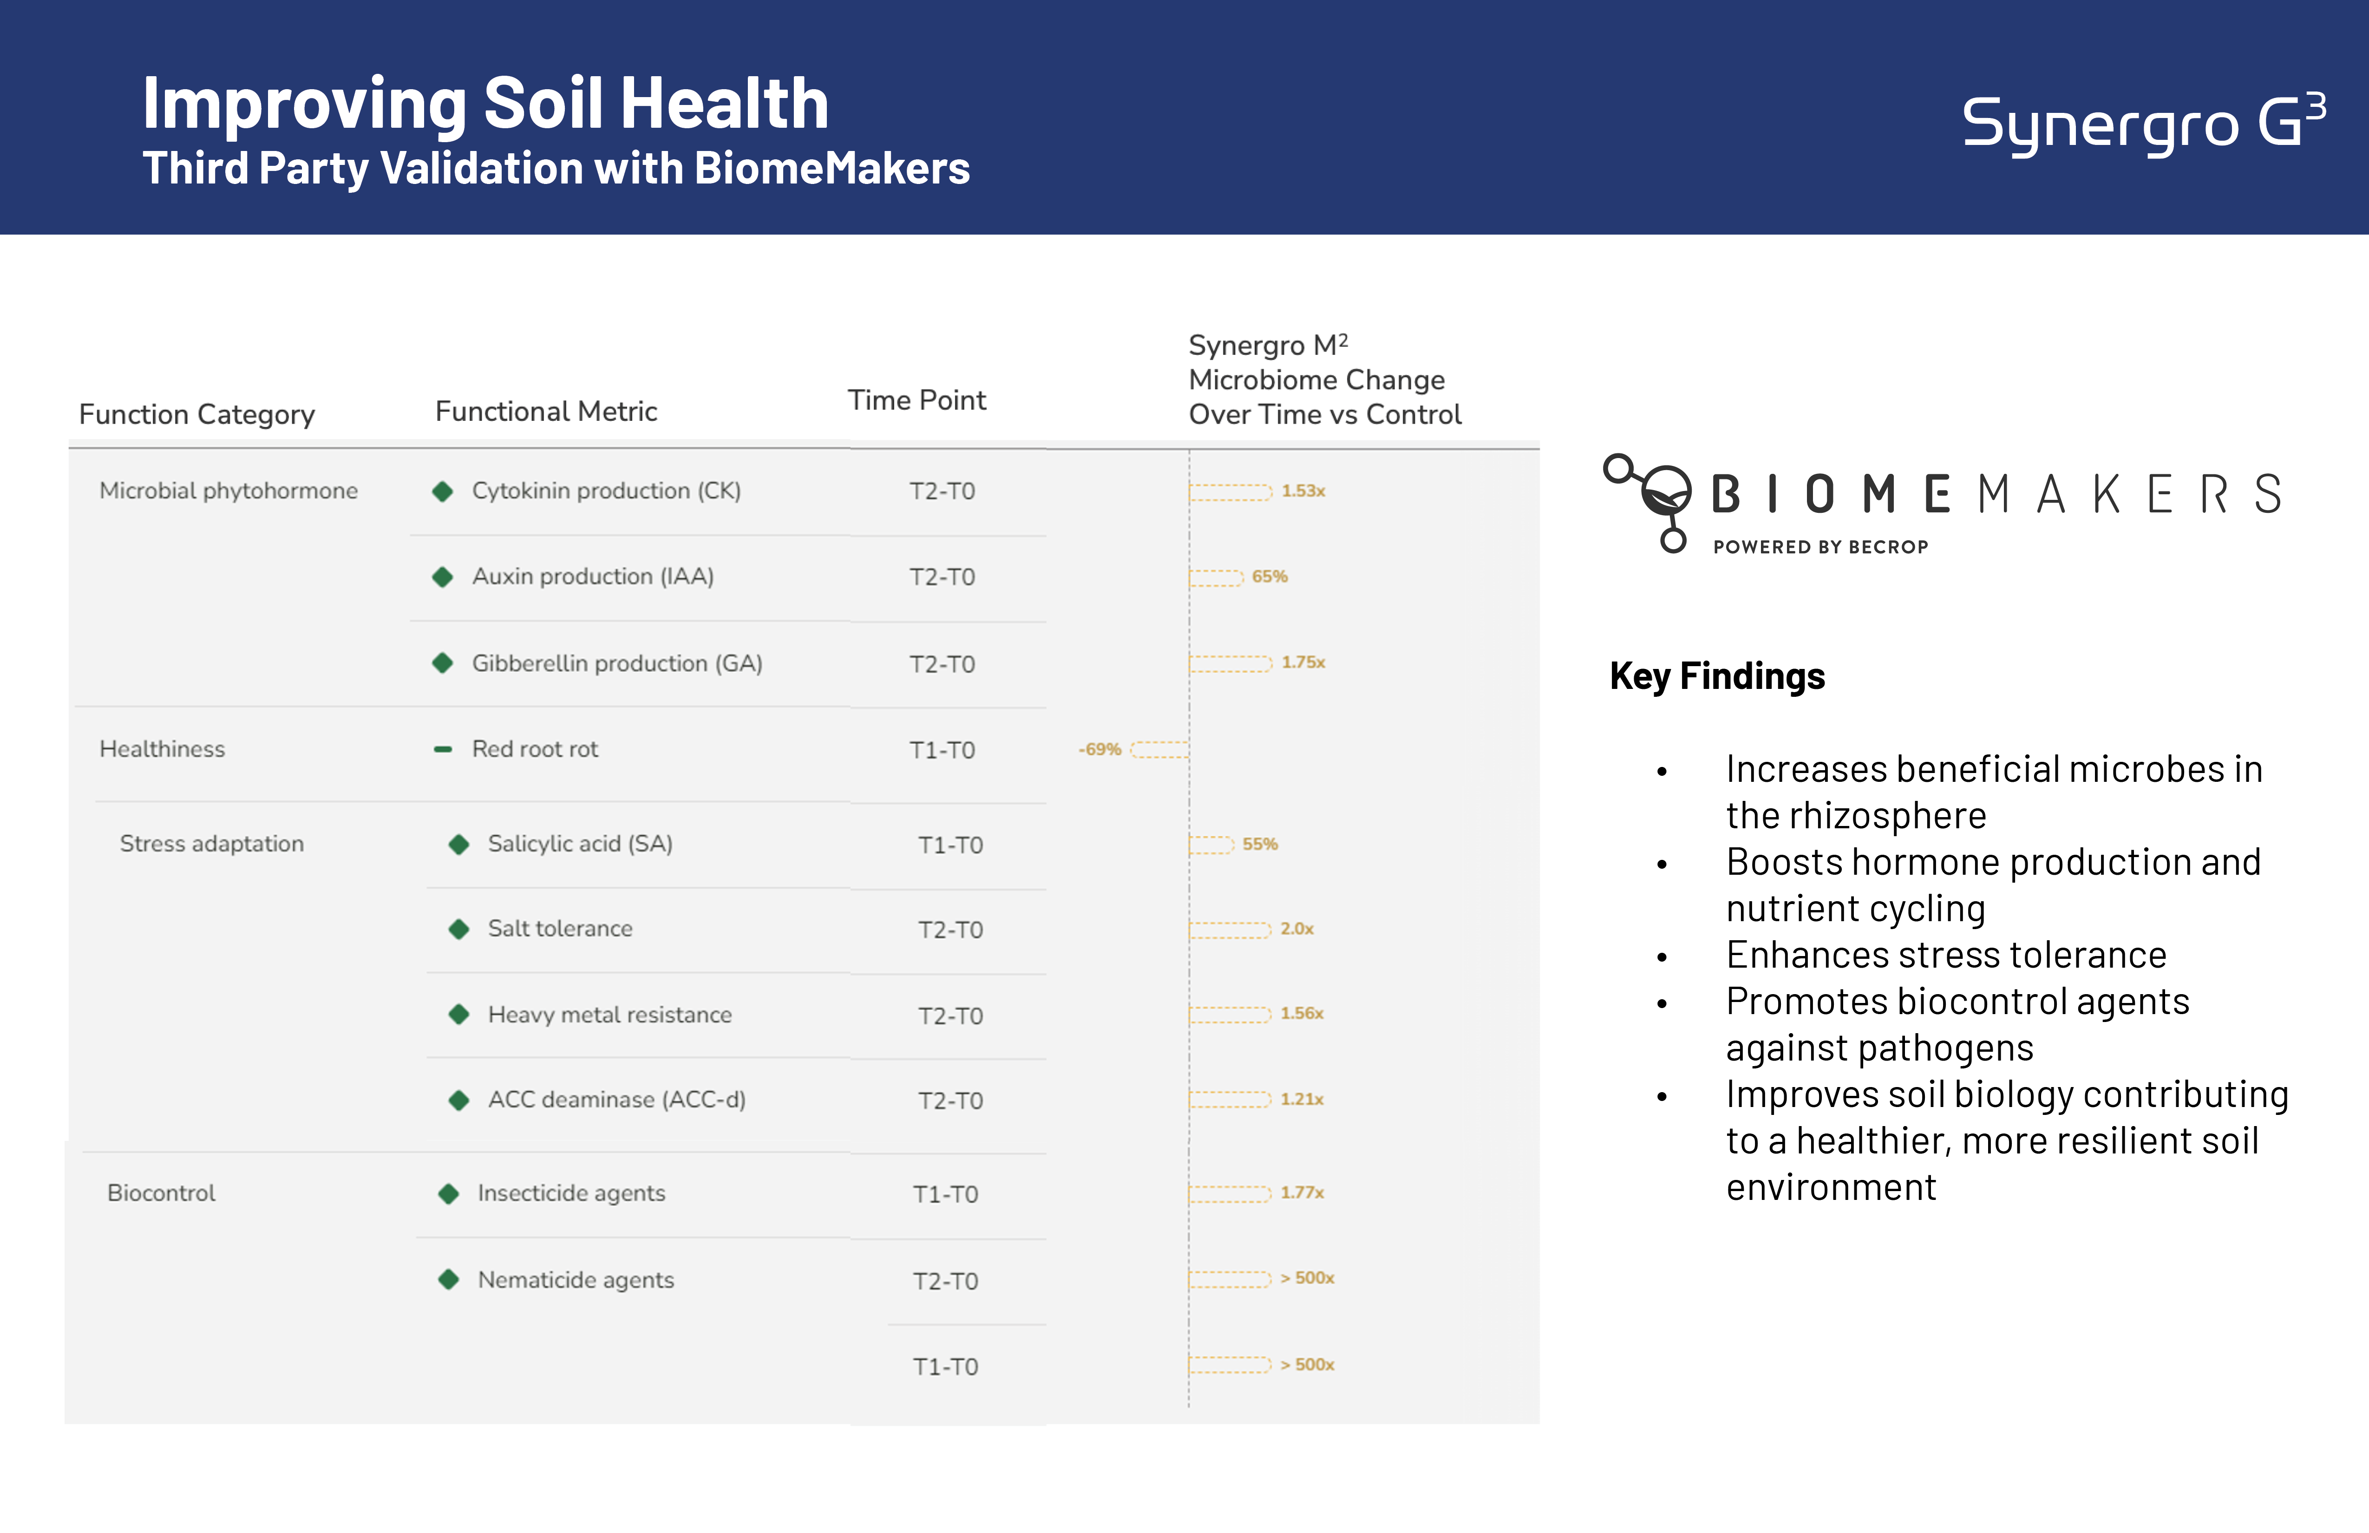Click Gibberellin production (GA) text
The image size is (2369, 1533).
(x=617, y=663)
